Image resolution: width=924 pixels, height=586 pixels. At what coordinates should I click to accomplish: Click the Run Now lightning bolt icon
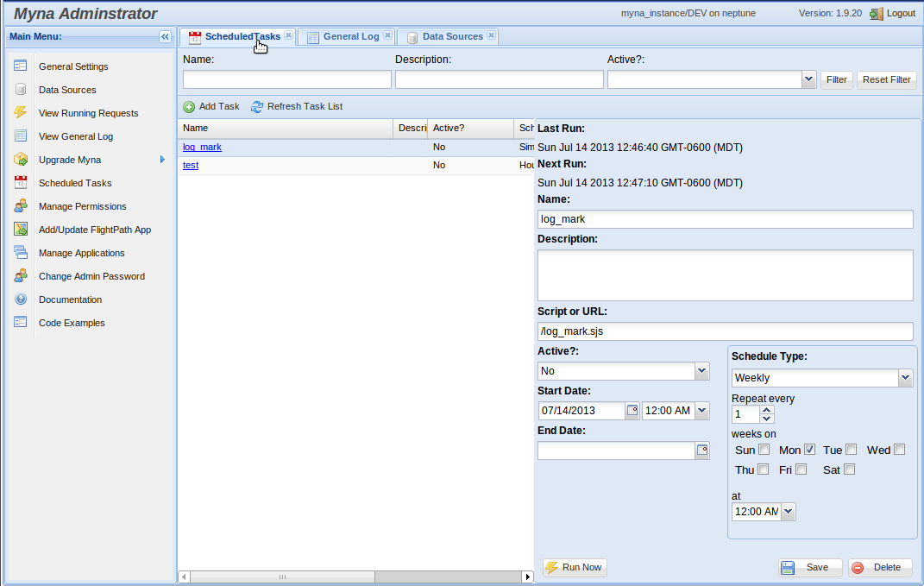(x=553, y=567)
